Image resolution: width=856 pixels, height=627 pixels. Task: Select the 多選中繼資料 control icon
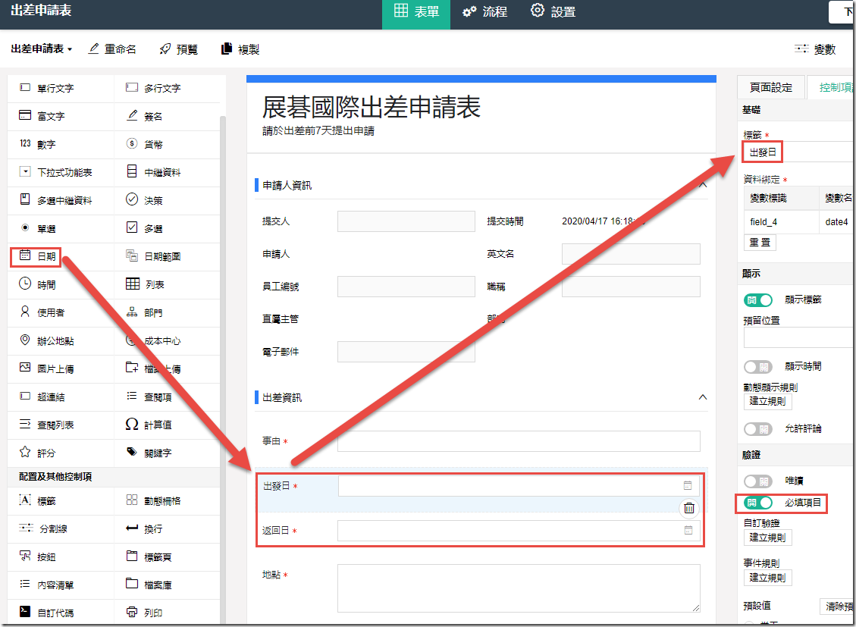24,199
